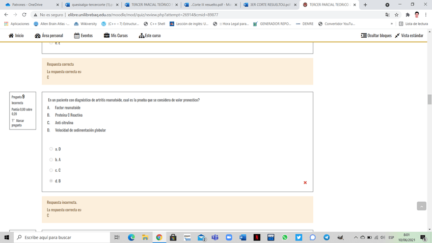This screenshot has height=243, width=432.
Task: Open WhatsApp from the taskbar
Action: (x=285, y=237)
